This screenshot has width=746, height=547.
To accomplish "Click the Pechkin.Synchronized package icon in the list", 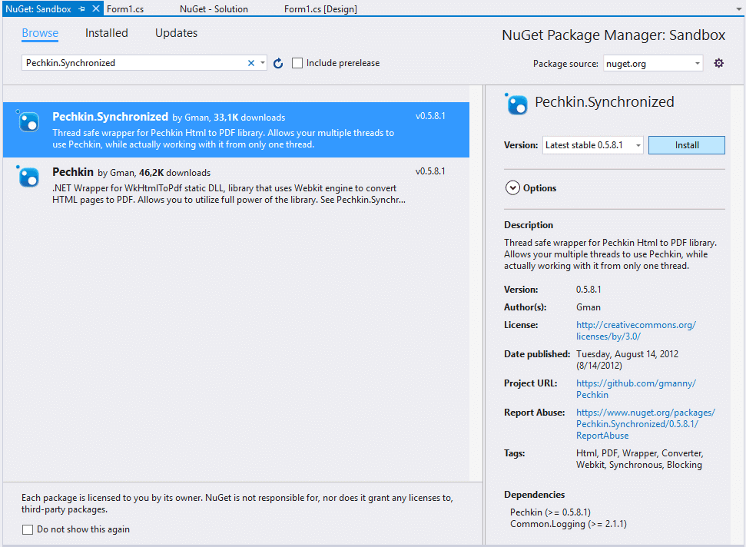I will point(28,121).
